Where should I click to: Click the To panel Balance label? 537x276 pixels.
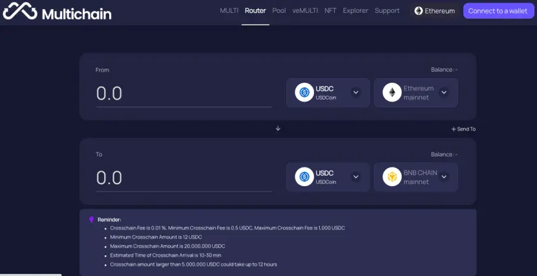tap(444, 154)
